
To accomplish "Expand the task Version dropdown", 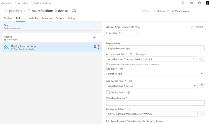I will coord(128,33).
